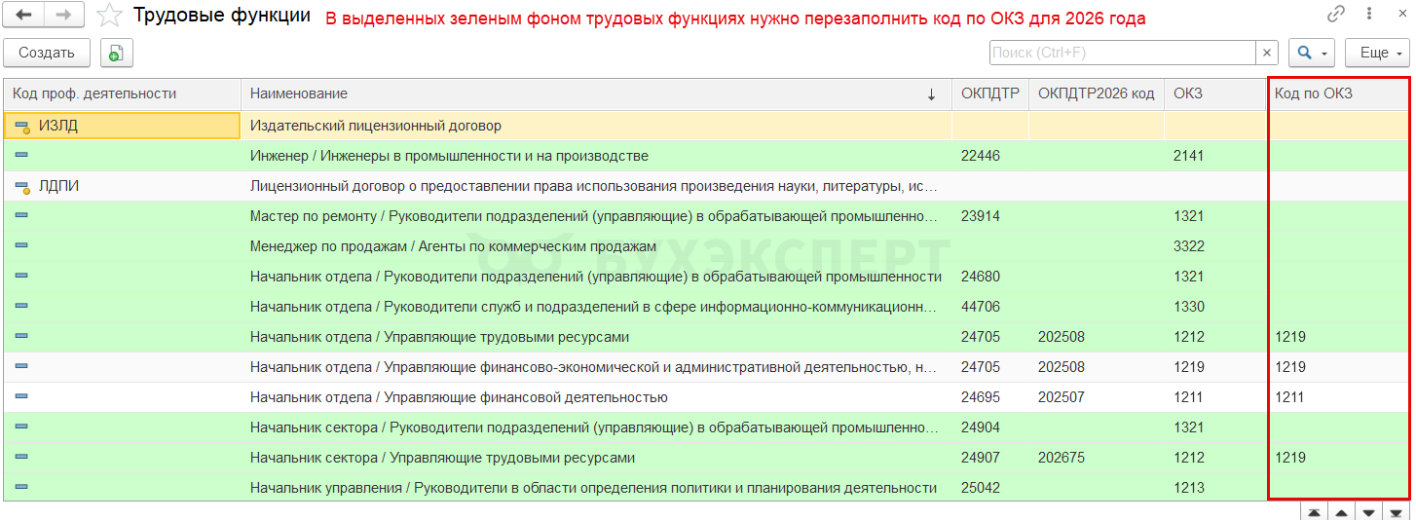Click the forward navigation arrow

[63, 15]
